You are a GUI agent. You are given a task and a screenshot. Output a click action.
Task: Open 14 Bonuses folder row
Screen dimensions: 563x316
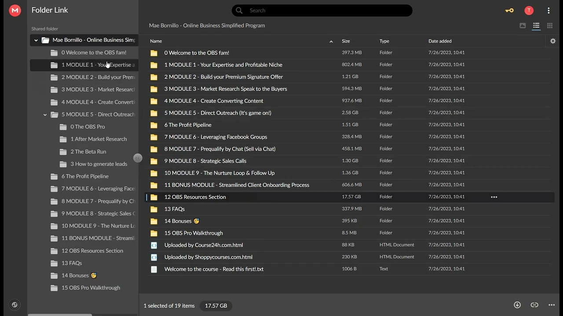(350, 221)
